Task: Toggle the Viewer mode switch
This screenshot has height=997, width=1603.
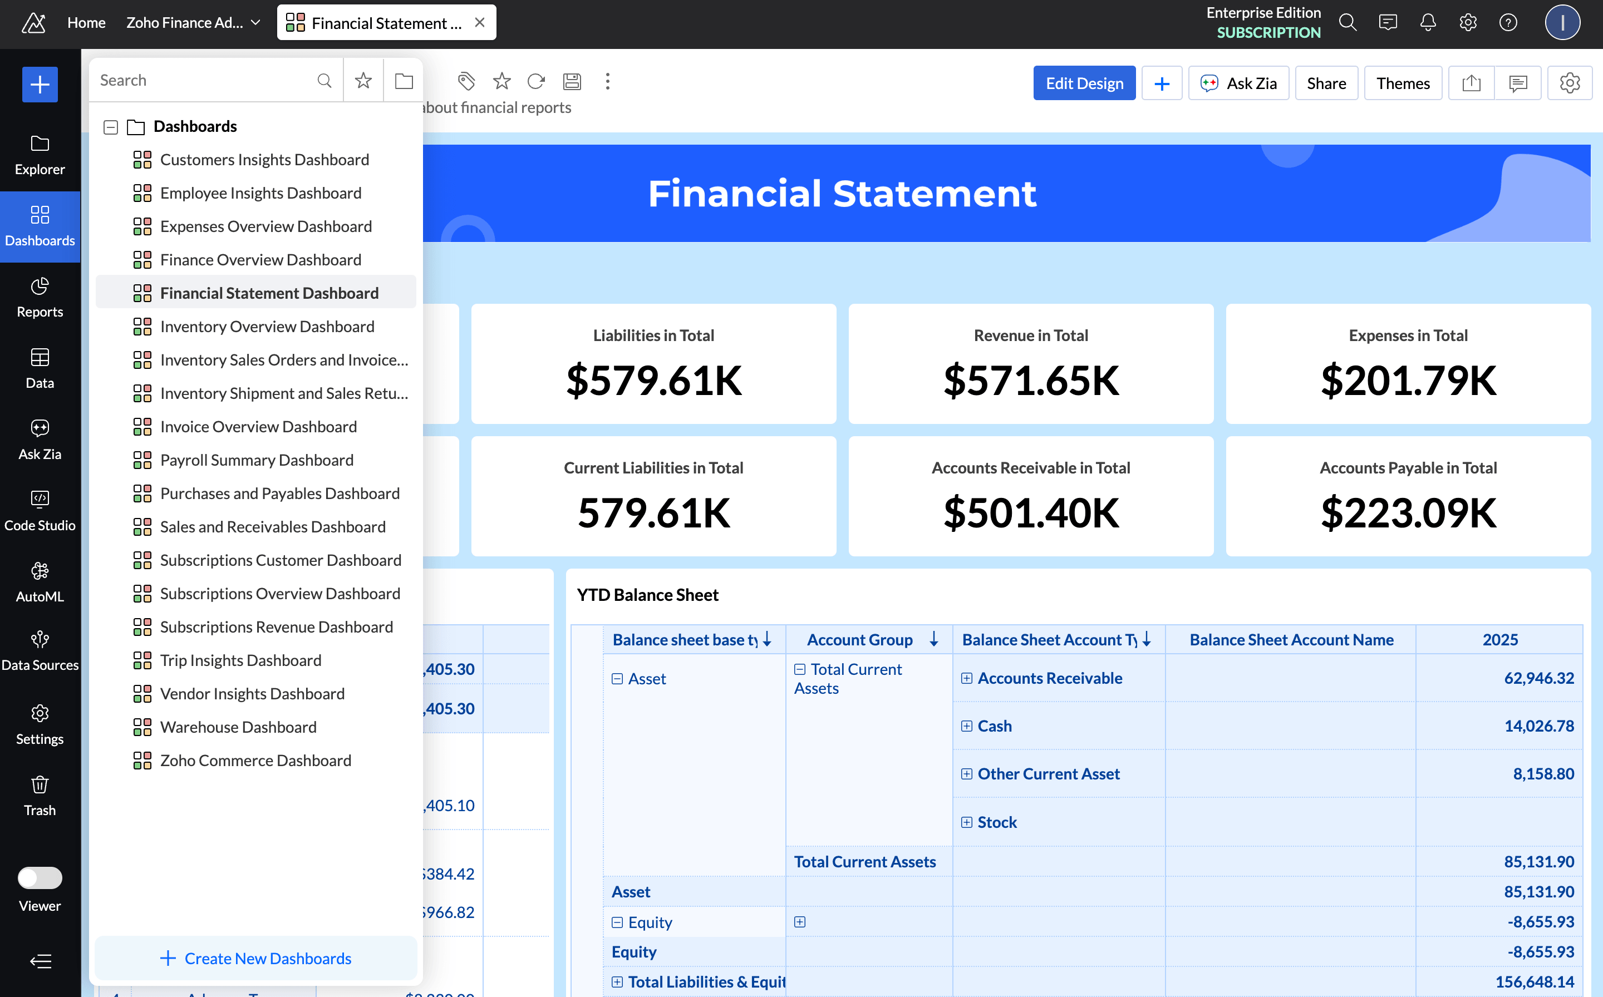Action: (39, 877)
